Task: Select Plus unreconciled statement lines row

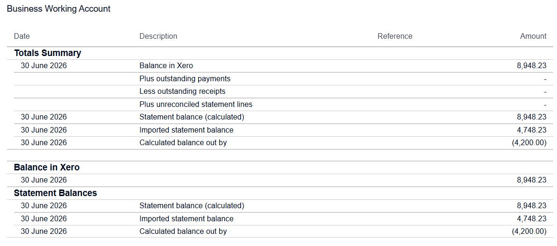Action: [x=280, y=105]
